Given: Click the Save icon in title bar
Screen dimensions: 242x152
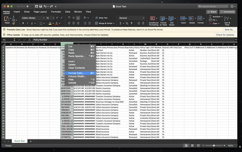Looking at the screenshot, I should click(40, 6).
